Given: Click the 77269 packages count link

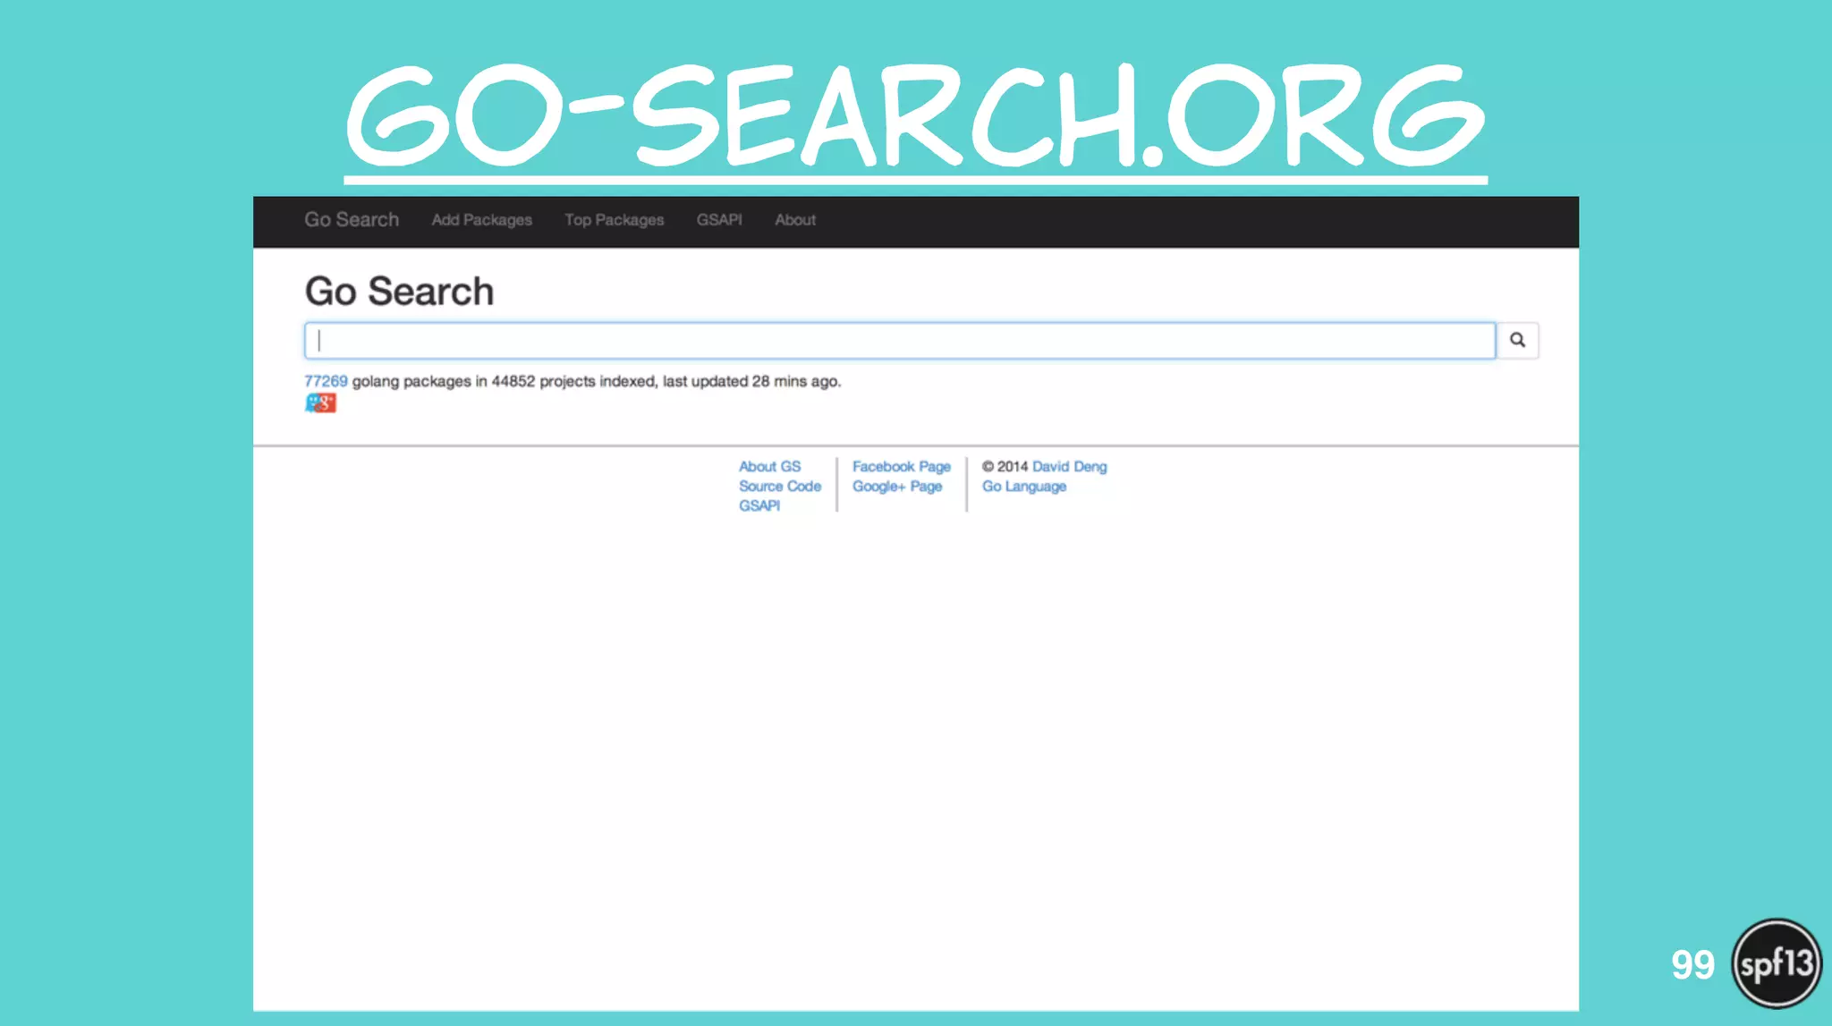Looking at the screenshot, I should click(326, 381).
